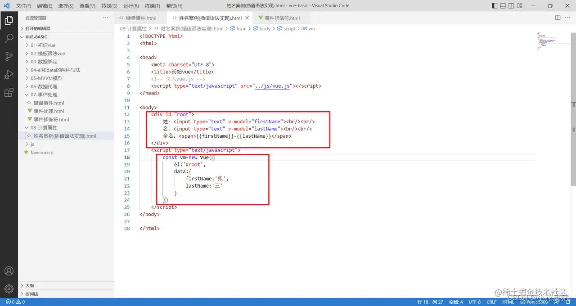Open 查看(V) menu
Viewport: 576px width, 306px height.
(87, 6)
